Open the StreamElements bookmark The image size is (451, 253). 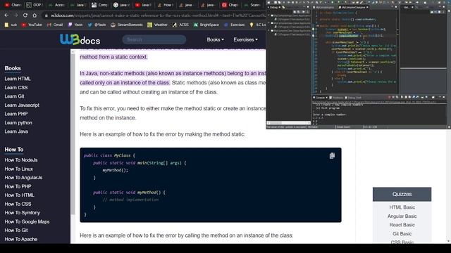click(x=127, y=25)
